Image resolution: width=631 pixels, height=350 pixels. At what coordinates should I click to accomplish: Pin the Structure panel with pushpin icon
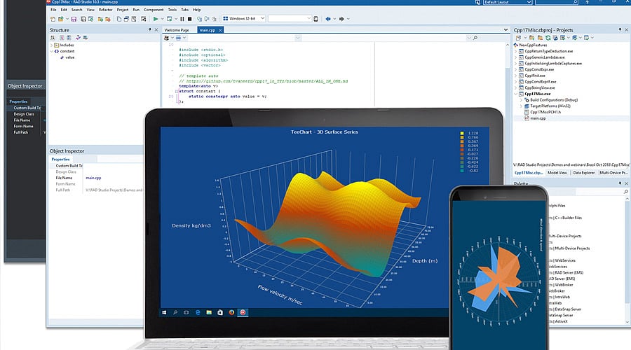pos(149,30)
